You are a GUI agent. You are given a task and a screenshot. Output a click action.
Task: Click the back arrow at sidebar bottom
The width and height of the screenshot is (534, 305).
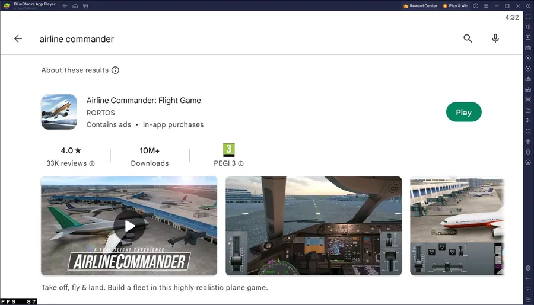[x=528, y=278]
